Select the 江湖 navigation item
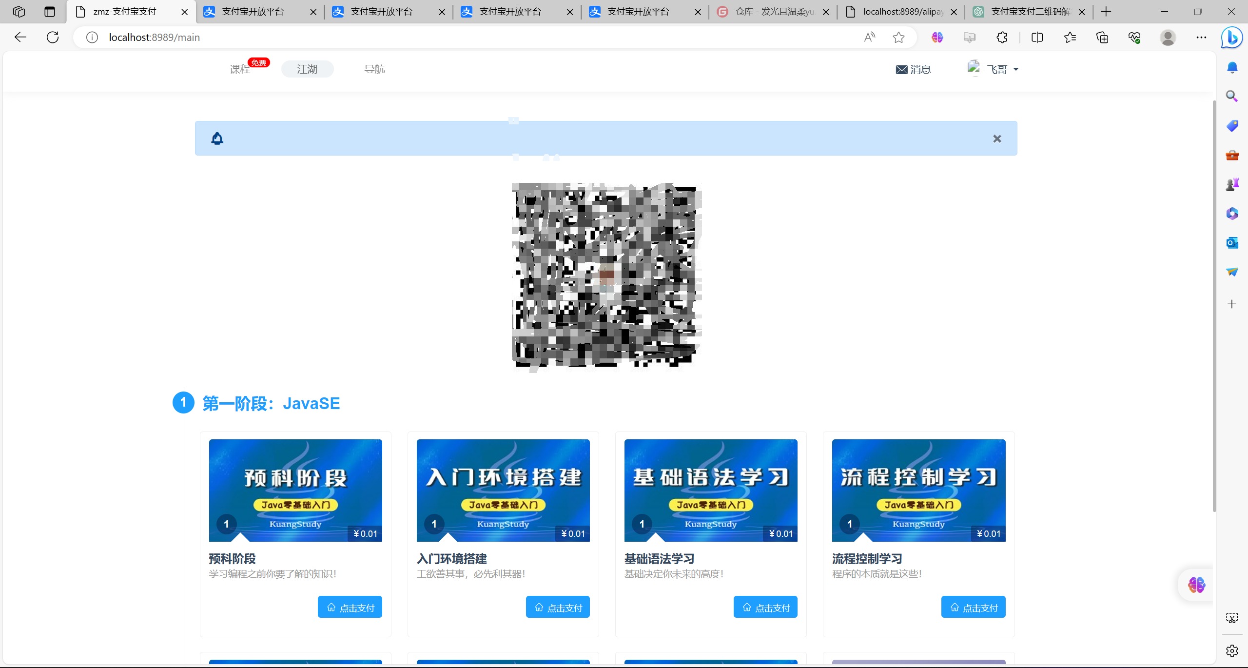The image size is (1248, 668). point(307,69)
